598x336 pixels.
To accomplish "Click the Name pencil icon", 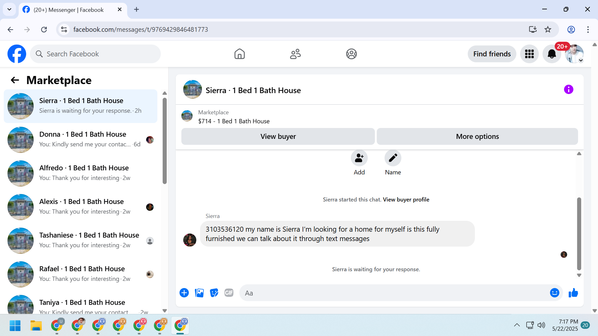I will coord(393,158).
